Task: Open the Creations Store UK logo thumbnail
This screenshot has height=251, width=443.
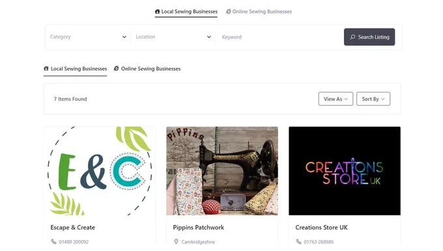Action: click(x=345, y=171)
